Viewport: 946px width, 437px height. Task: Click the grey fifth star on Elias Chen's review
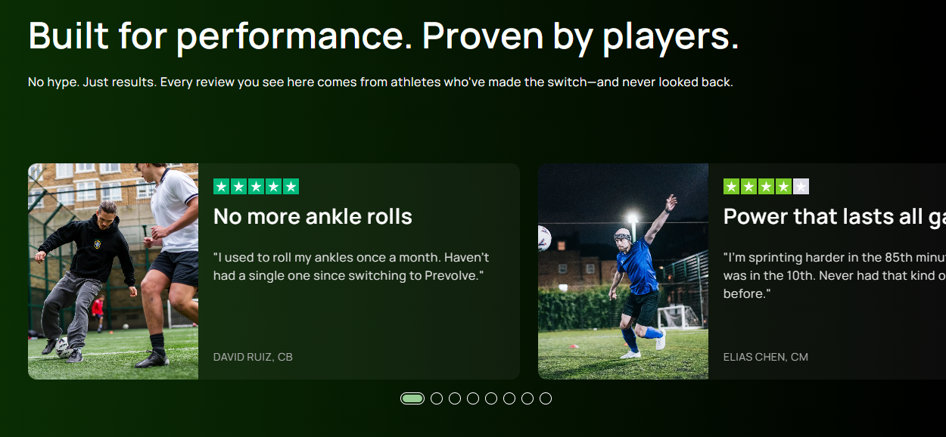pos(801,187)
